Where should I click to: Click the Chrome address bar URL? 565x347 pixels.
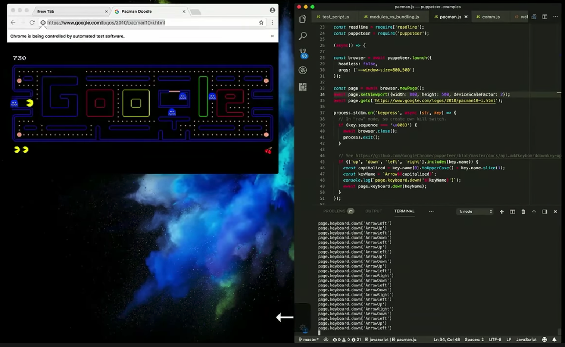coord(106,22)
